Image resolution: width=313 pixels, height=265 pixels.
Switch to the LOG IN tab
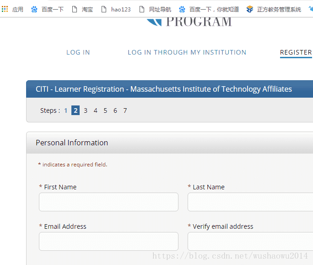(x=78, y=52)
